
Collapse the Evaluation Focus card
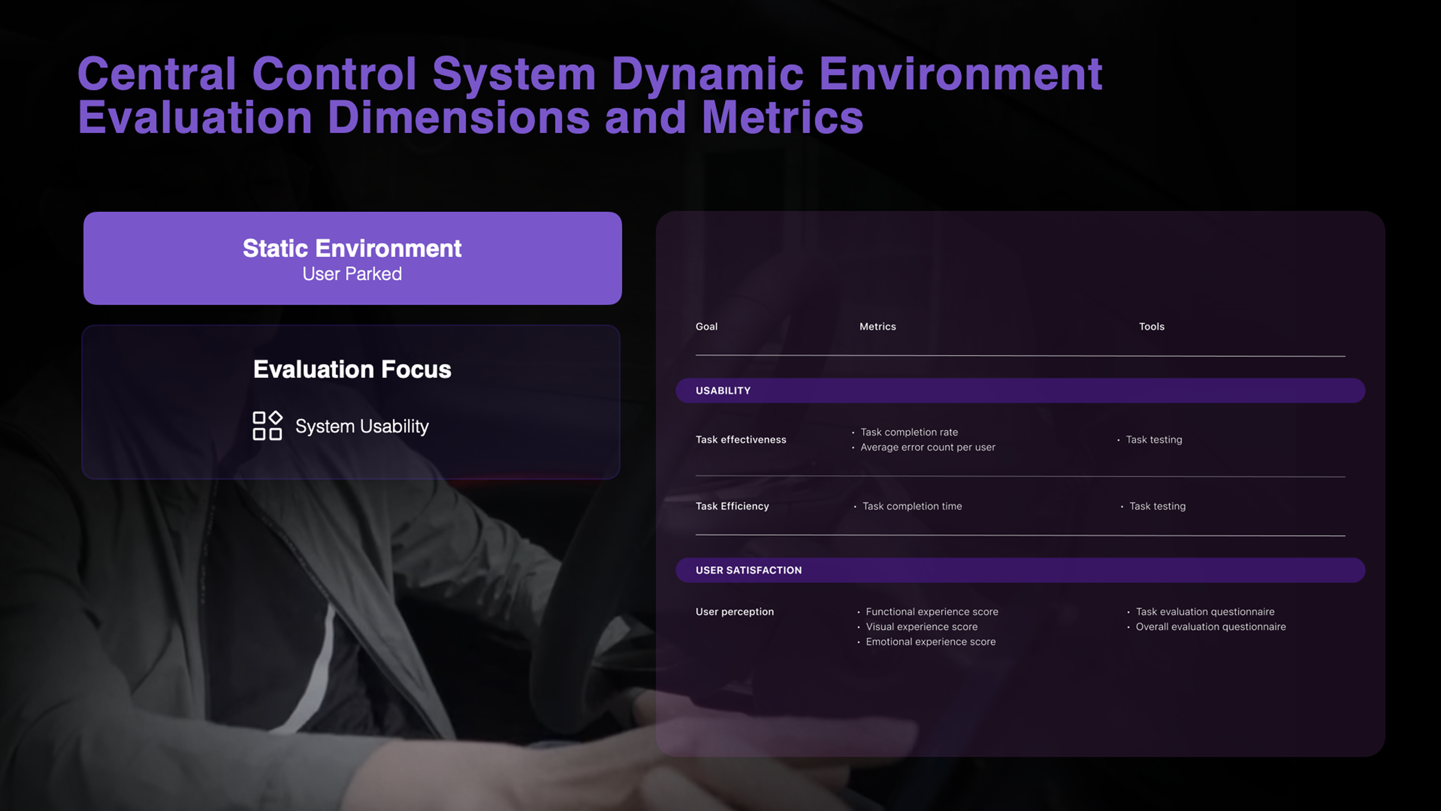pyautogui.click(x=352, y=369)
